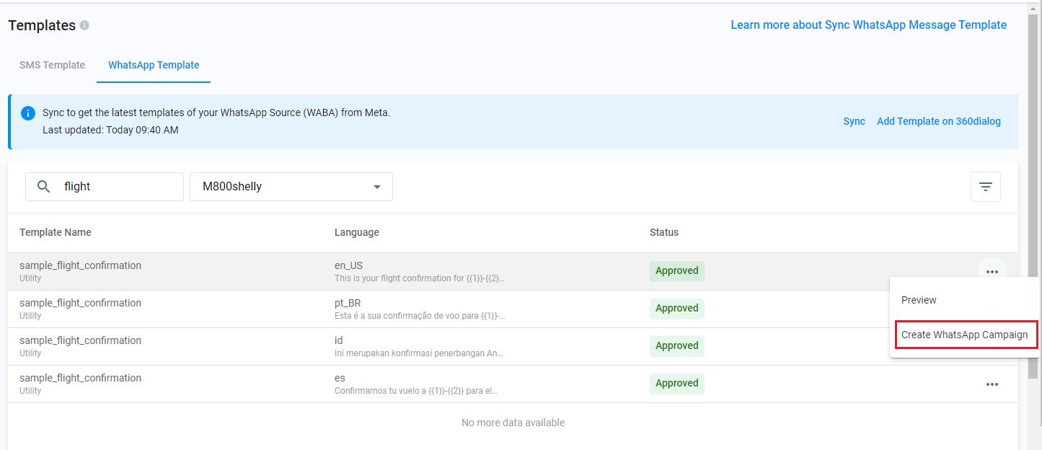Choose Preview from the context menu
The width and height of the screenshot is (1042, 450).
click(919, 300)
